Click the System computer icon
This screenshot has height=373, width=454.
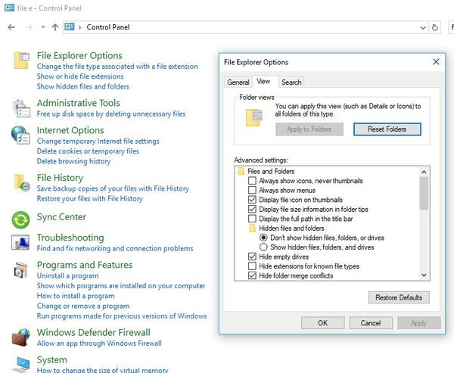coord(22,365)
